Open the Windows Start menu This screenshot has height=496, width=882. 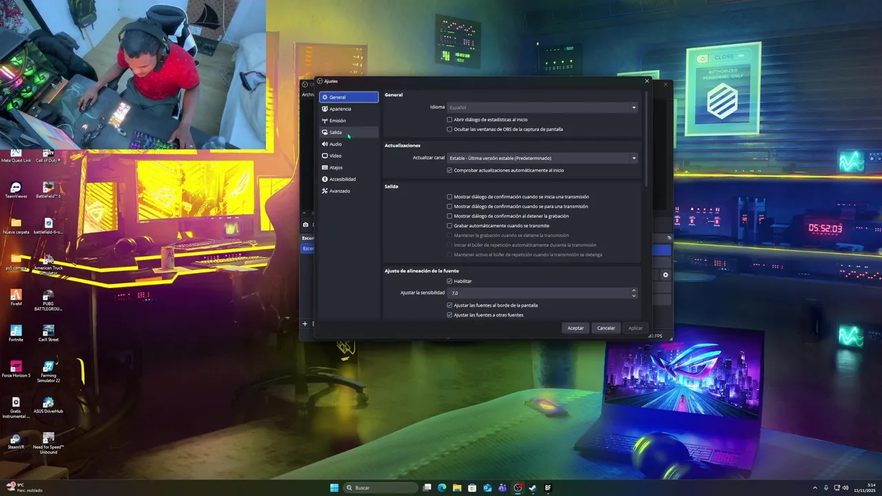click(x=334, y=488)
